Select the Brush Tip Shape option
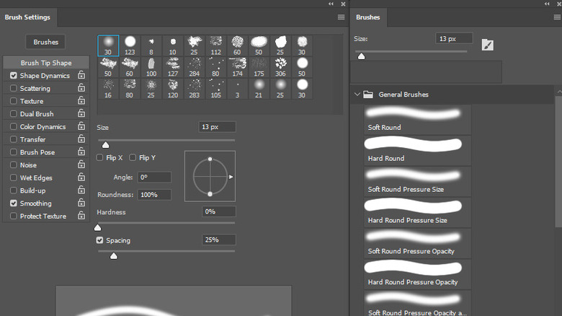Viewport: 562px width, 316px height. click(x=46, y=63)
